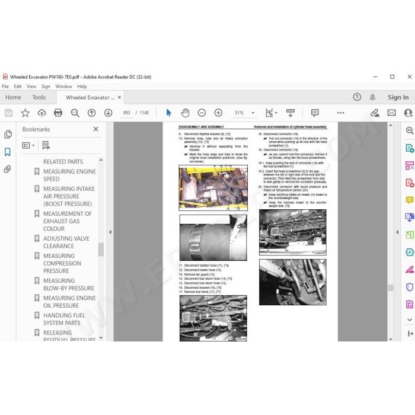Send file by email envelope icon

(391, 113)
